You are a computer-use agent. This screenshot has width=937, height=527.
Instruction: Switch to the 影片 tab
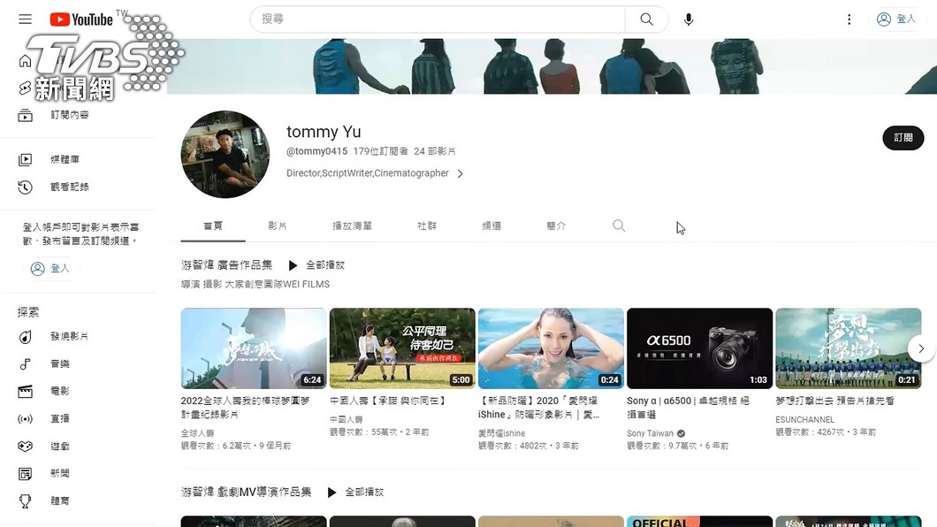pyautogui.click(x=278, y=225)
